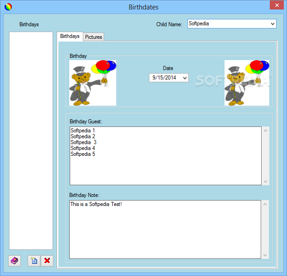The image size is (287, 276).
Task: Open the Child Name dropdown
Action: coord(273,24)
